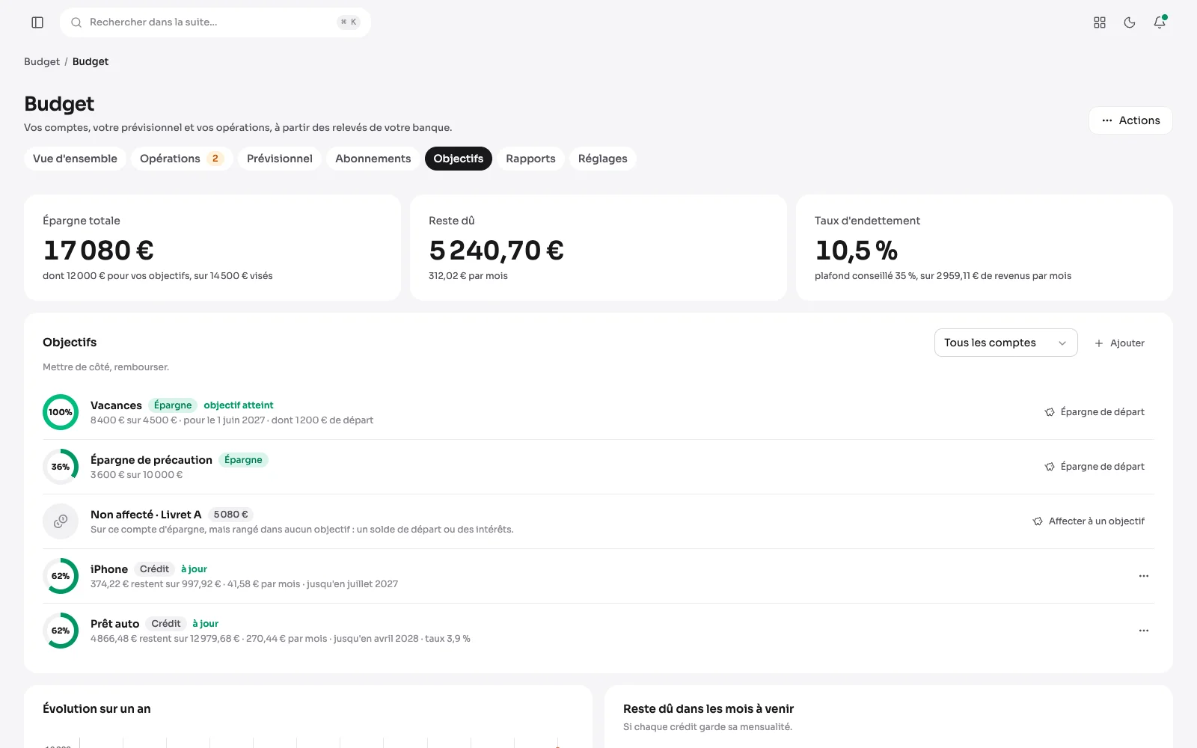Click the Non affecté Livret A link icon
This screenshot has width=1197, height=748.
point(61,521)
